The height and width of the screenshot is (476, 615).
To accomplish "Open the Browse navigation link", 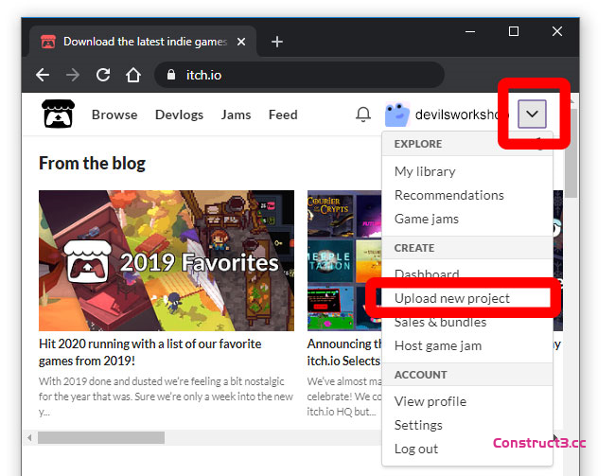I will [114, 115].
